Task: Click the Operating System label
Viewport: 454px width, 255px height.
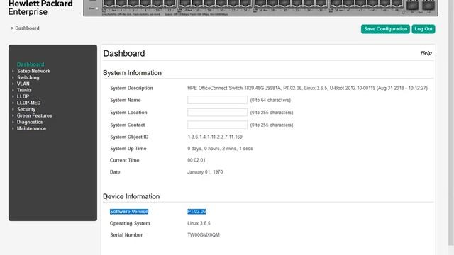Action: [130, 223]
